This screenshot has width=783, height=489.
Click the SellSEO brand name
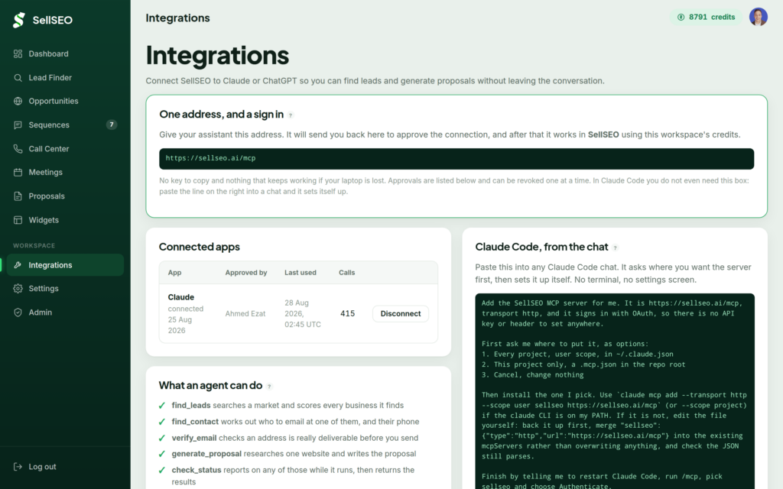coord(53,21)
